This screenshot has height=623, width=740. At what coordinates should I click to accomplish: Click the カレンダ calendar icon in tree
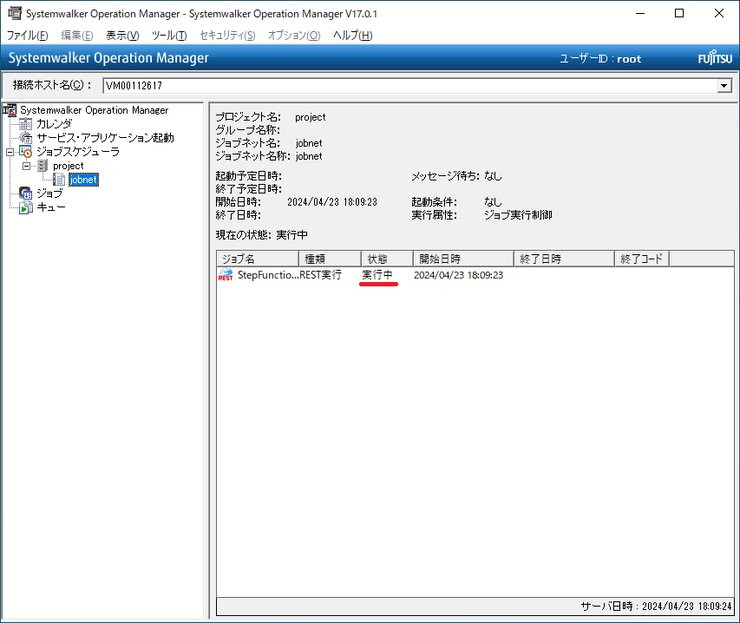coord(26,124)
